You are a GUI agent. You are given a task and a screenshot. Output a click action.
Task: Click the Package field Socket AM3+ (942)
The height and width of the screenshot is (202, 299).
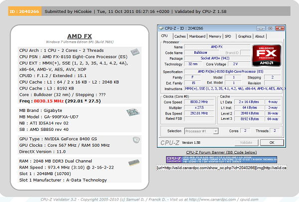point(217,58)
